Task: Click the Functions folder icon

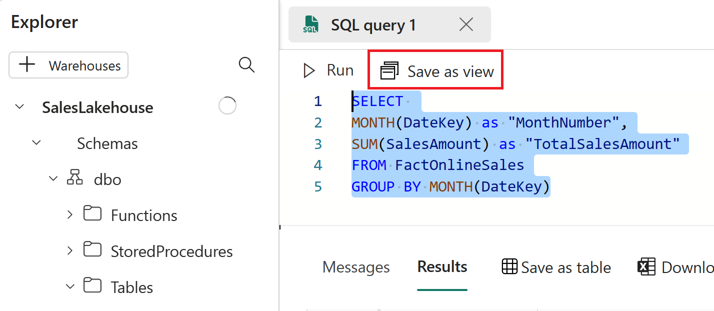Action: coord(92,213)
